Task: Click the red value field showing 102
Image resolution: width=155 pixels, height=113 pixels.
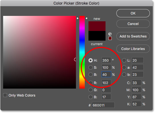Action: click(106, 83)
